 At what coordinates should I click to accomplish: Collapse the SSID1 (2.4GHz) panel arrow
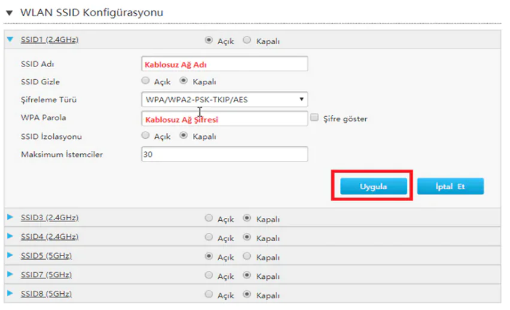click(10, 40)
